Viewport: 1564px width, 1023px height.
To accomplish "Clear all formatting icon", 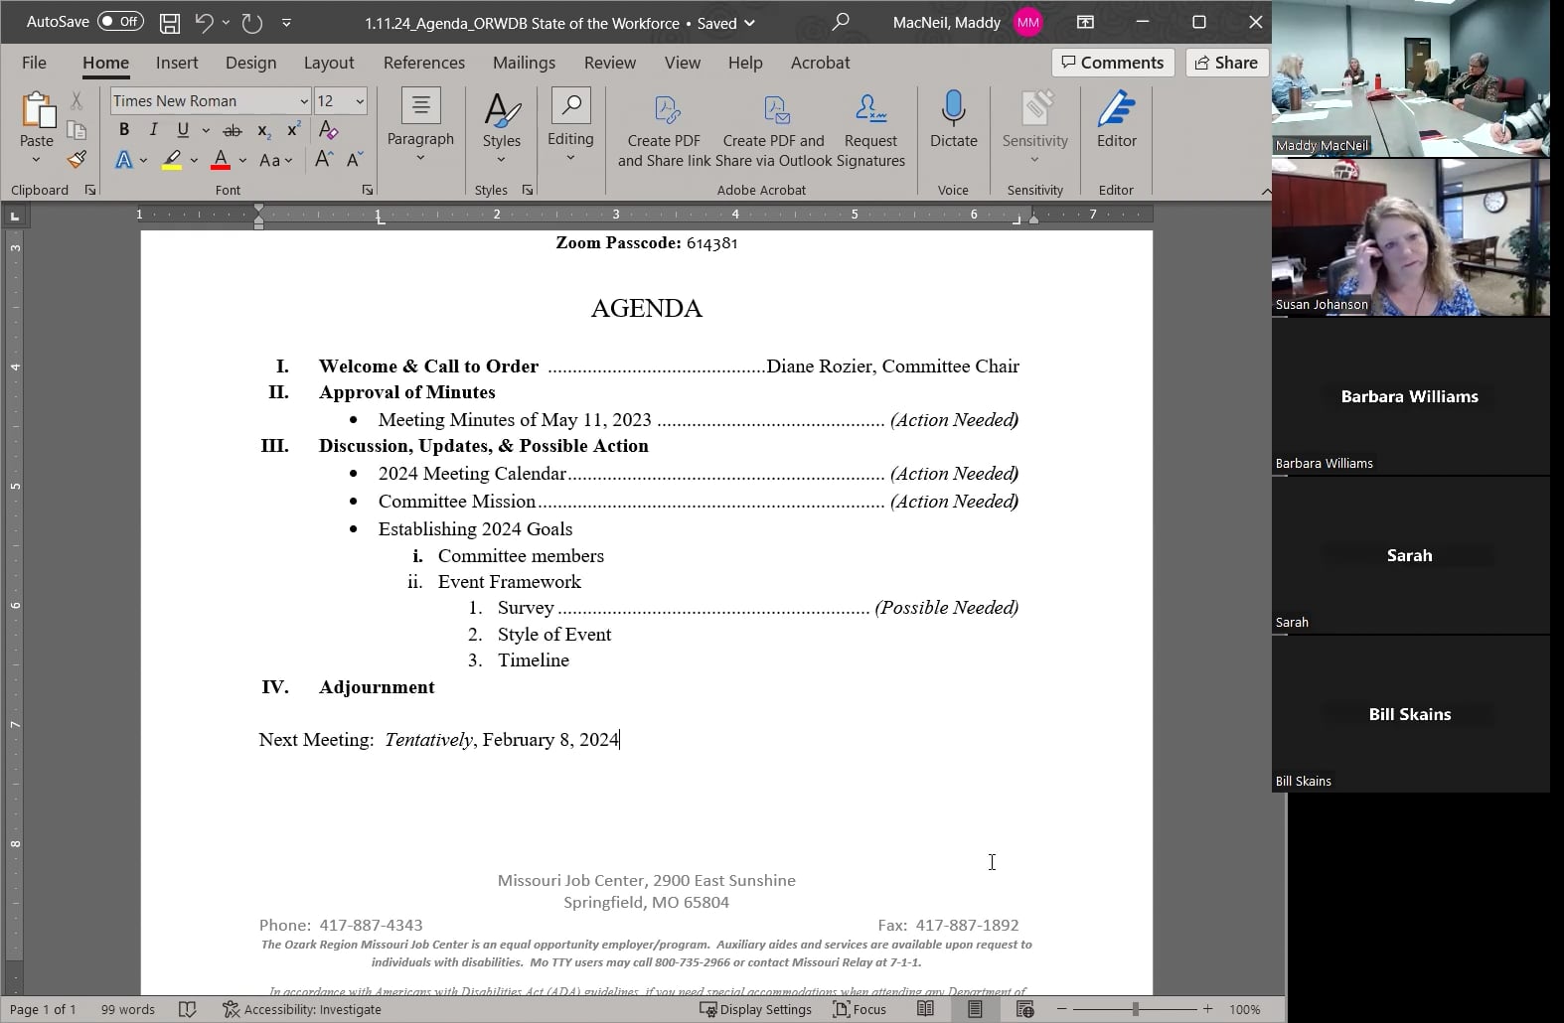I will [328, 130].
